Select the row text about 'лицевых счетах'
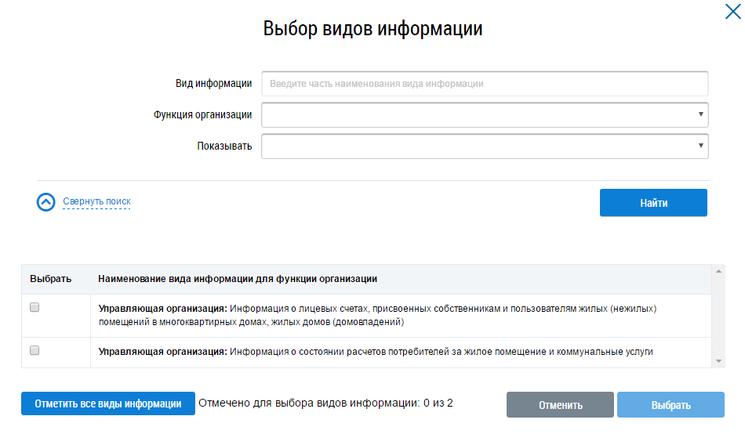This screenshot has width=745, height=445. pyautogui.click(x=376, y=315)
